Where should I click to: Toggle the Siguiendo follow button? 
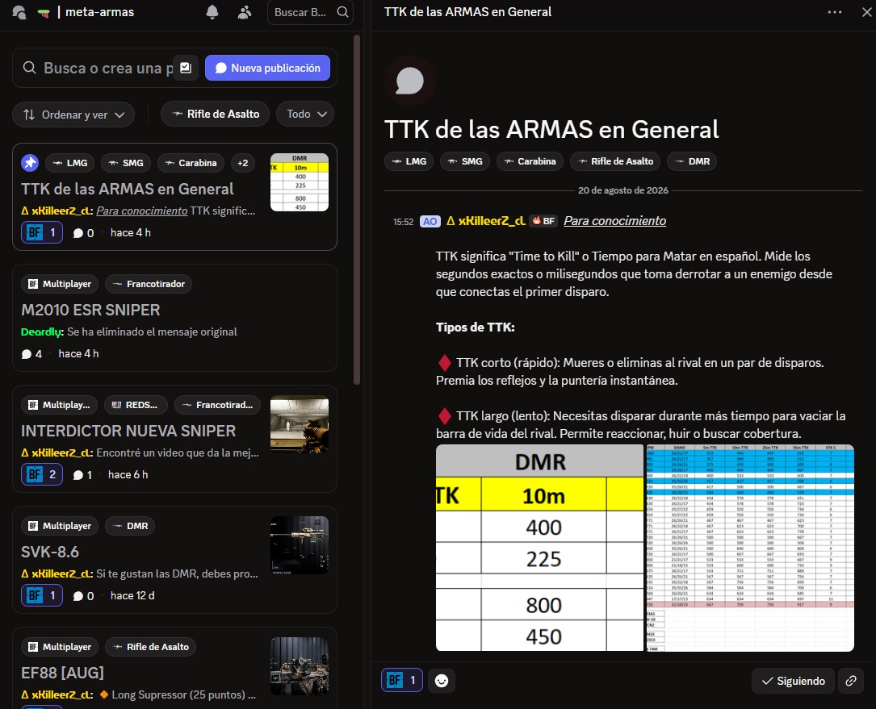[793, 681]
